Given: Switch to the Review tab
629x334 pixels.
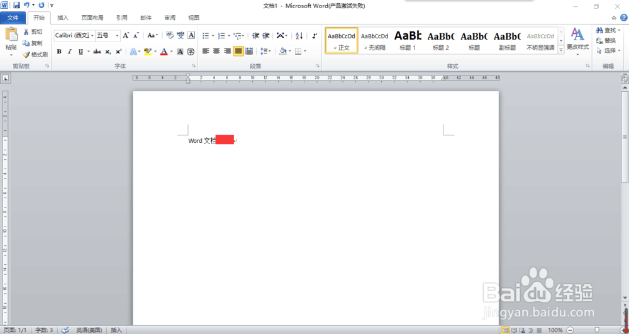Looking at the screenshot, I should [170, 18].
